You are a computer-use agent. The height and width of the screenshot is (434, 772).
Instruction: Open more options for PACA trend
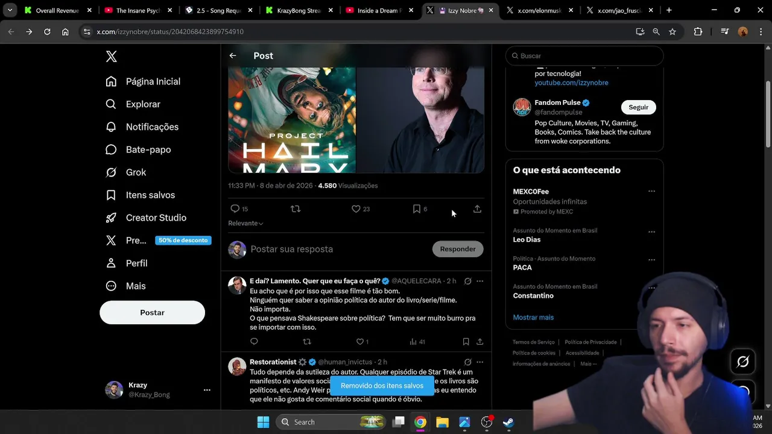click(651, 260)
